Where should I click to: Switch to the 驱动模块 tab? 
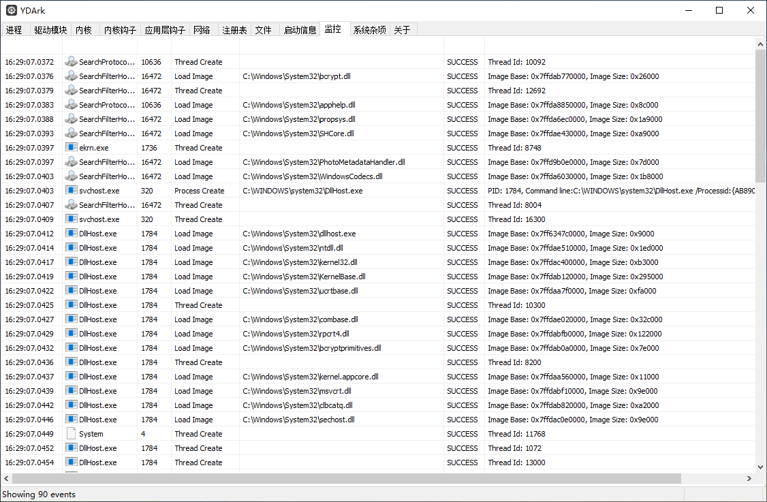50,30
